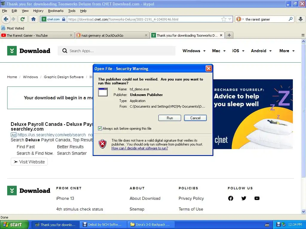Click the red shield warning icon
The height and width of the screenshot is (229, 306).
point(103,144)
